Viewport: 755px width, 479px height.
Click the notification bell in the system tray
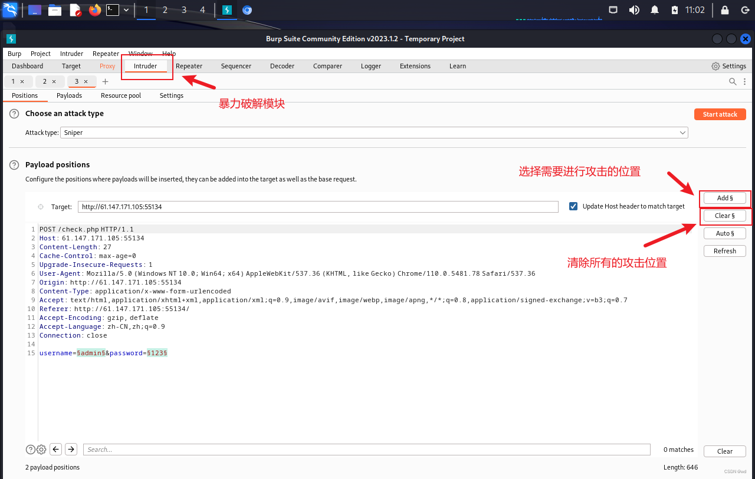(x=654, y=9)
